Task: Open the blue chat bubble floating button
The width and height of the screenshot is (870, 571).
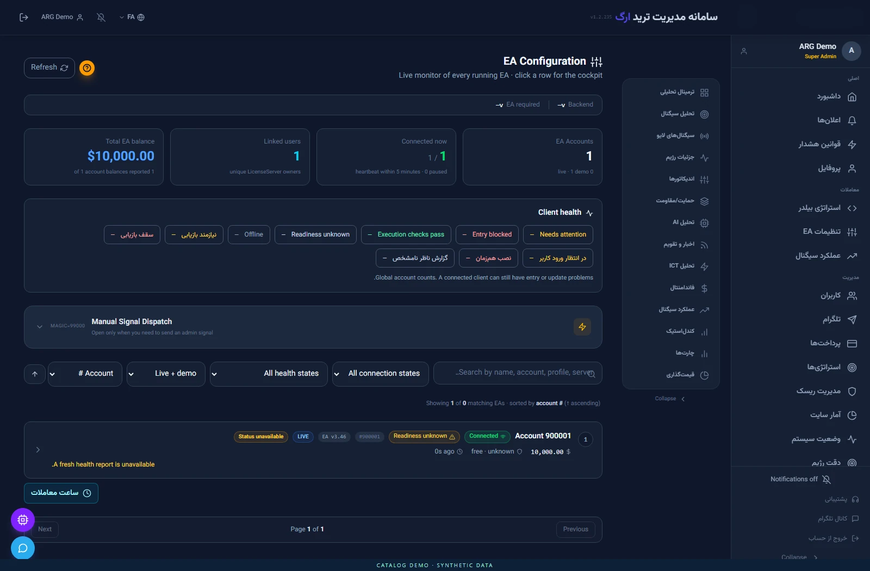Action: click(23, 548)
